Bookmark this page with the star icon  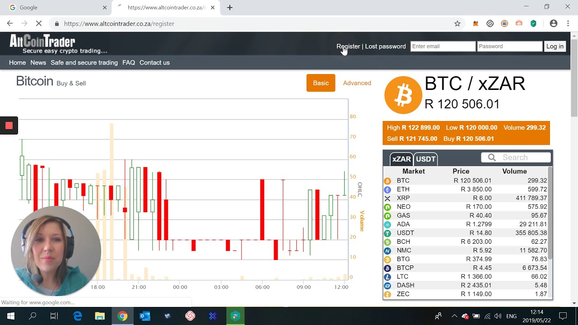pyautogui.click(x=457, y=23)
